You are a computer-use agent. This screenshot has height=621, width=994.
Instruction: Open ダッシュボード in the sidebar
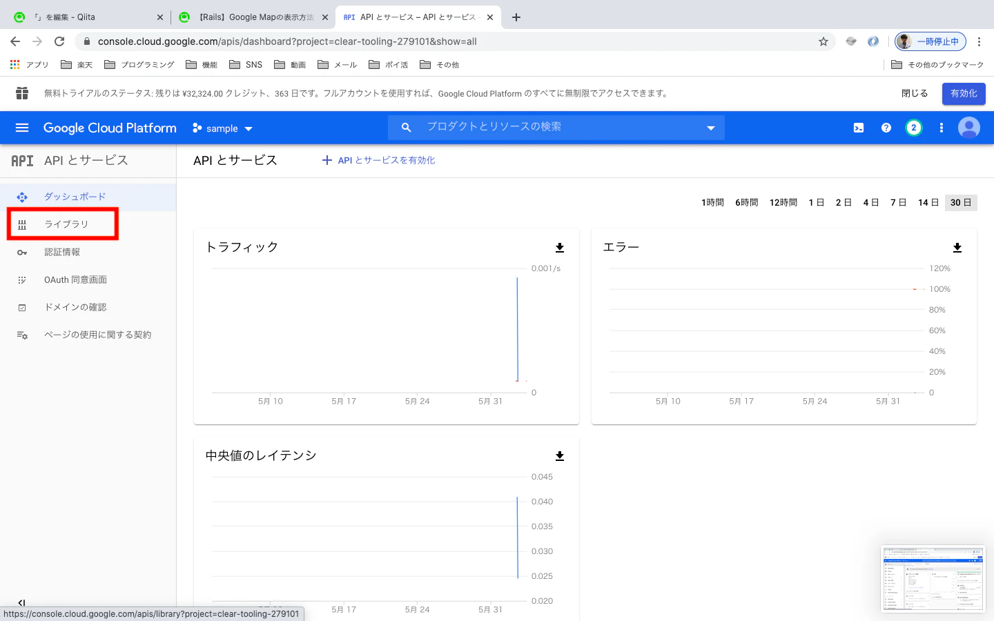click(88, 197)
